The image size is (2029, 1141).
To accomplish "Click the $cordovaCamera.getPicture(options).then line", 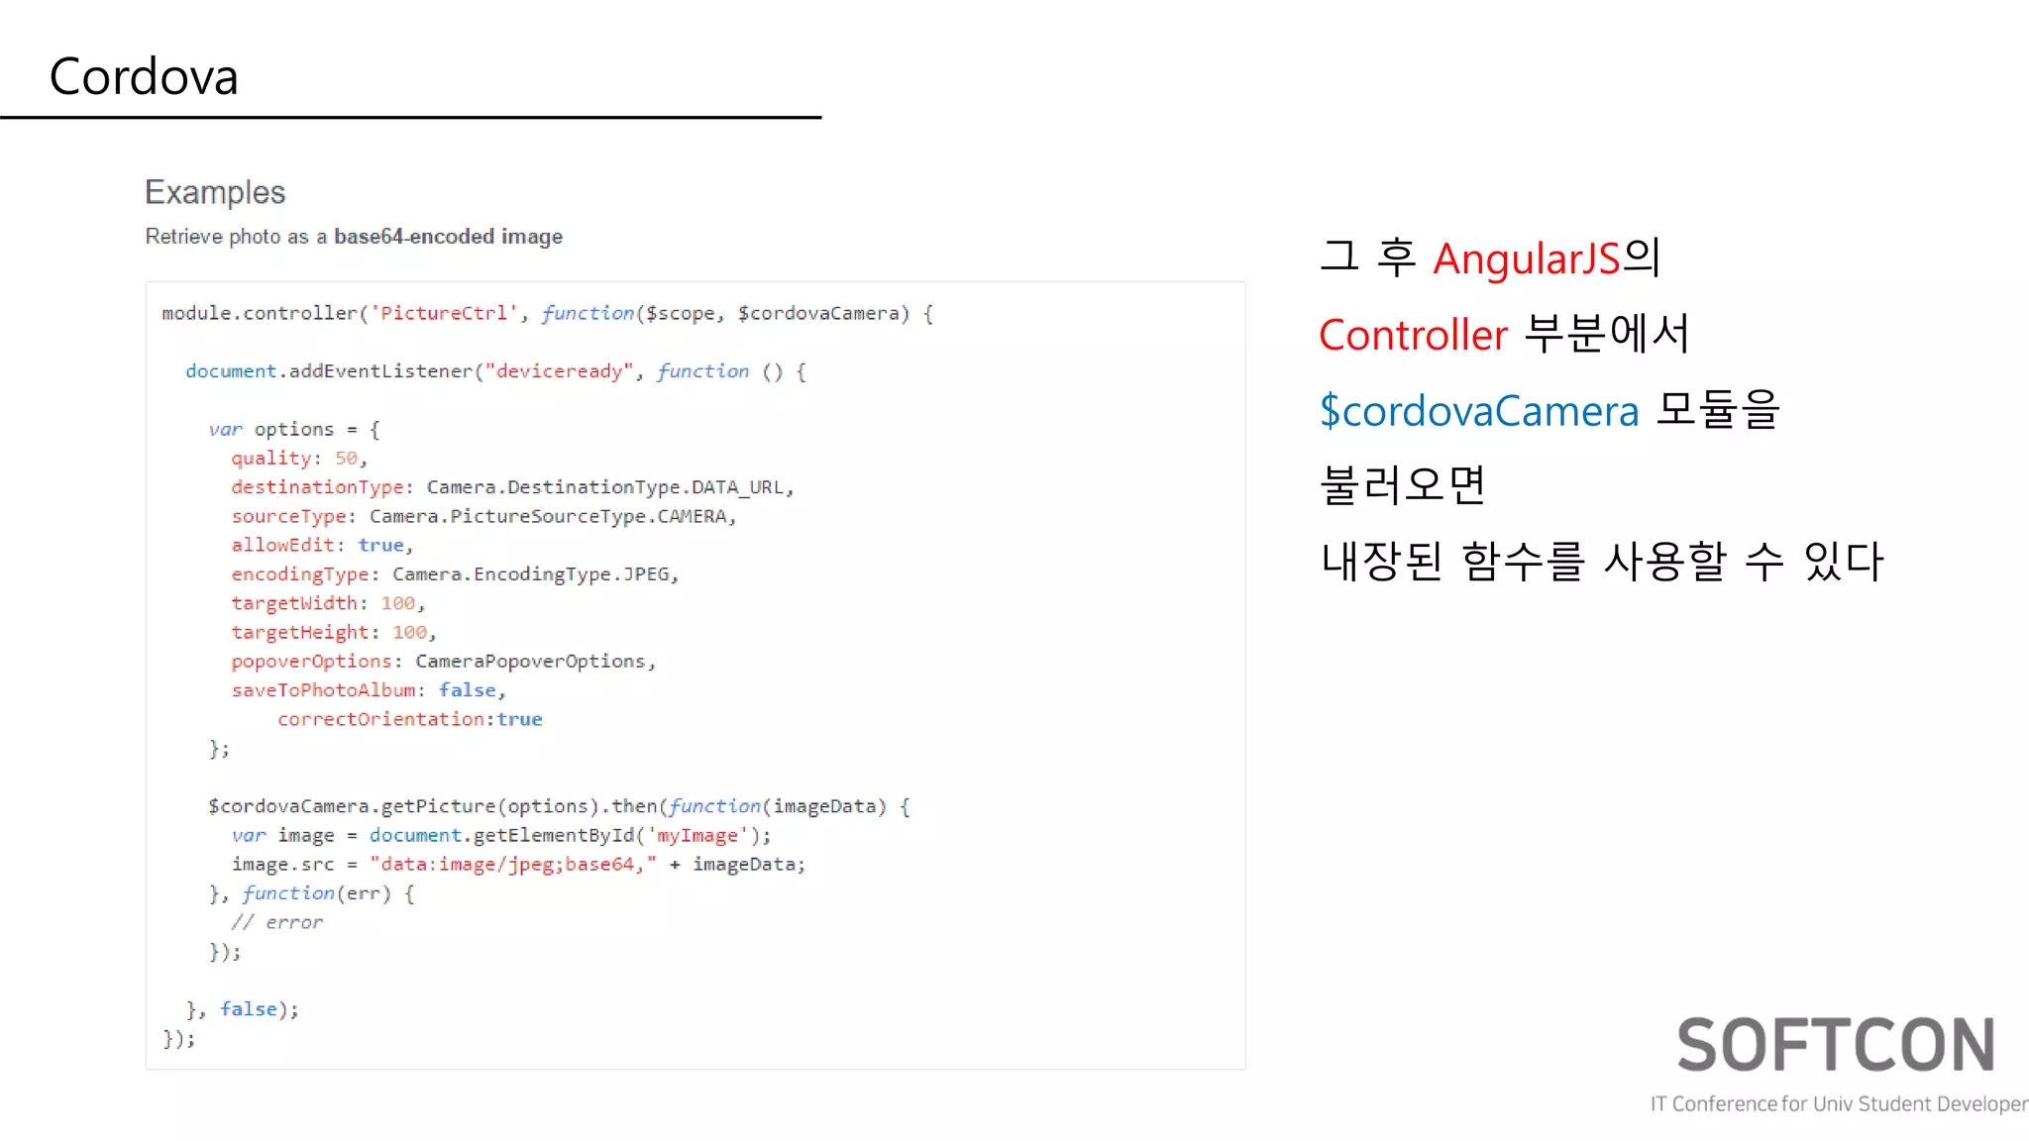I will 559,806.
